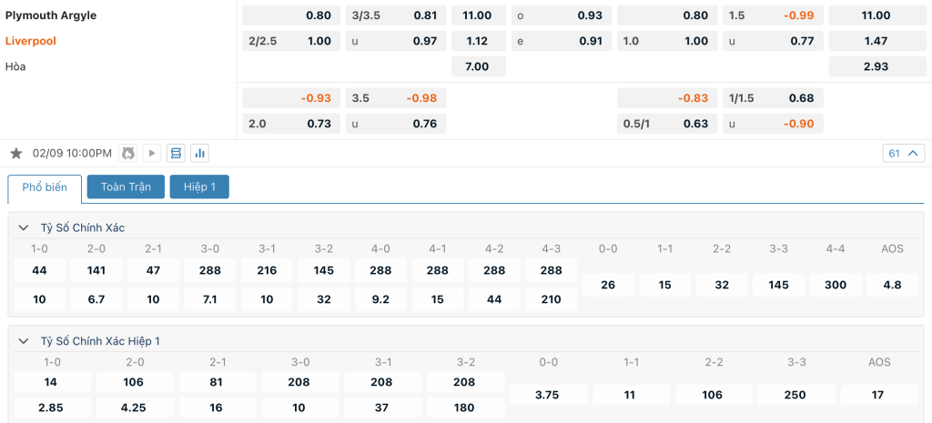Viewport: 932px width, 423px height.
Task: Switch to the Toàn Trận tab
Action: (126, 186)
